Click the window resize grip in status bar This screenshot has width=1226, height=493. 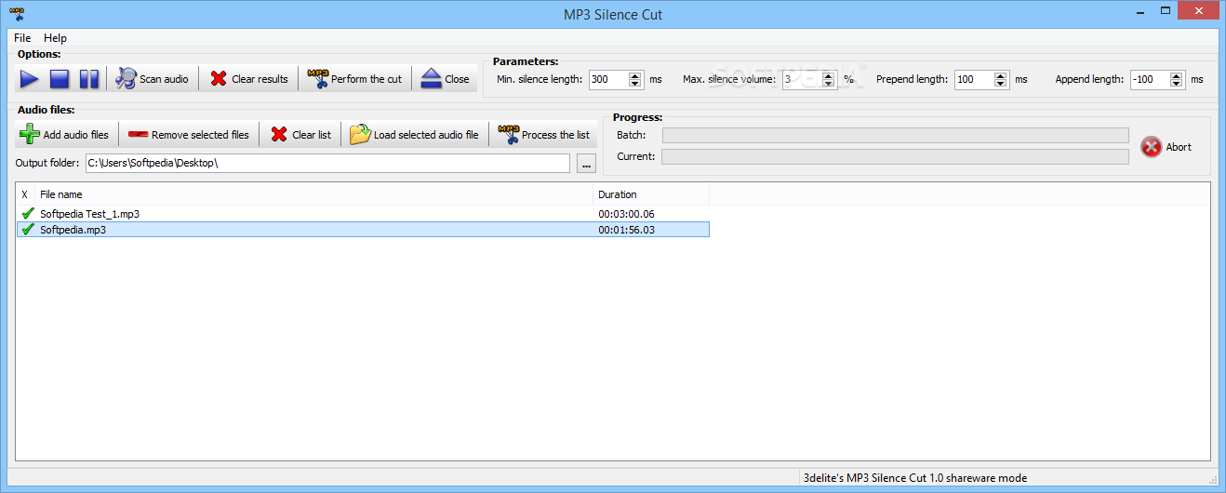[1212, 479]
